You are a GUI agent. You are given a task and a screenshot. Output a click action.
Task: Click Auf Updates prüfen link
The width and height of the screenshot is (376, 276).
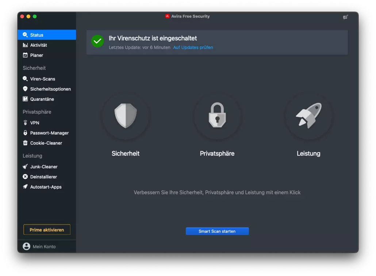click(x=193, y=47)
